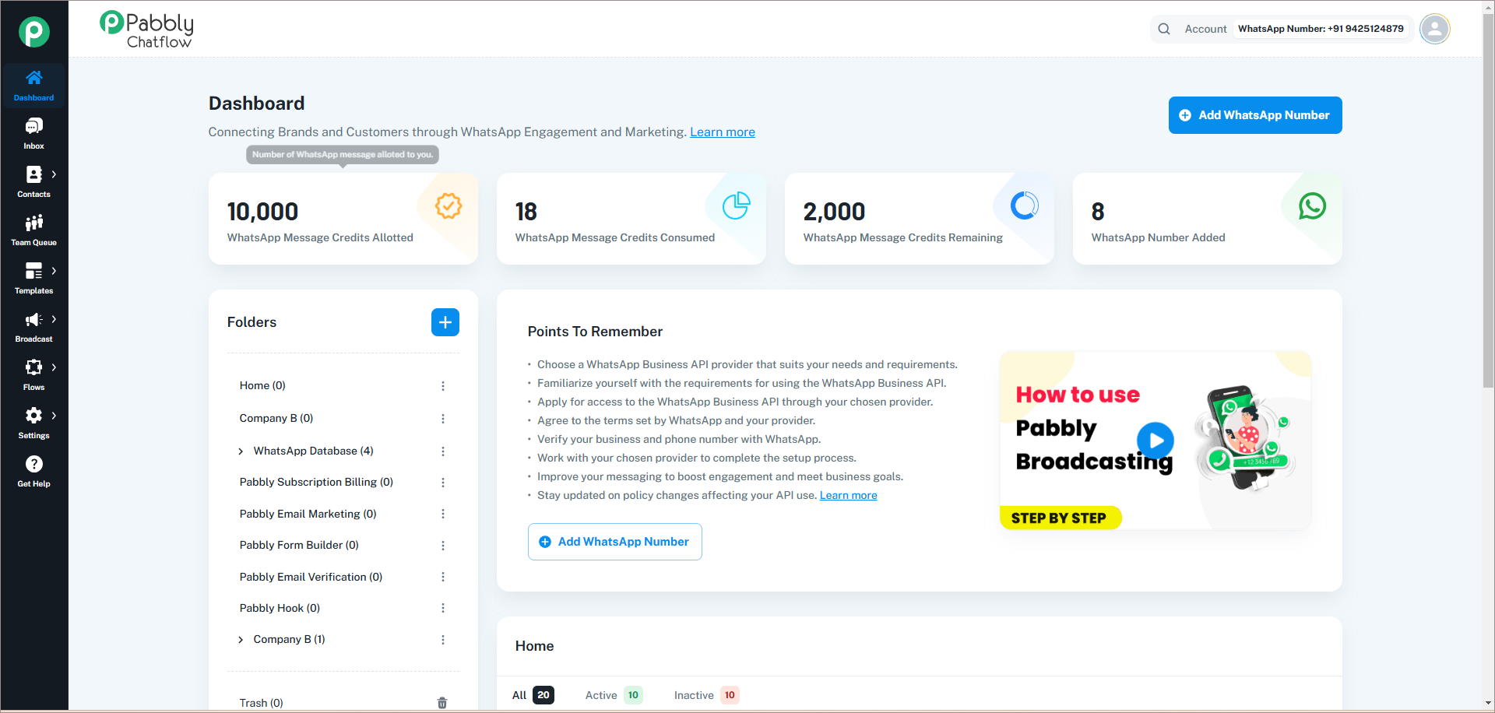Click the outlined Add WhatsApp Number button
Screen dimensions: 1495x713
615,542
